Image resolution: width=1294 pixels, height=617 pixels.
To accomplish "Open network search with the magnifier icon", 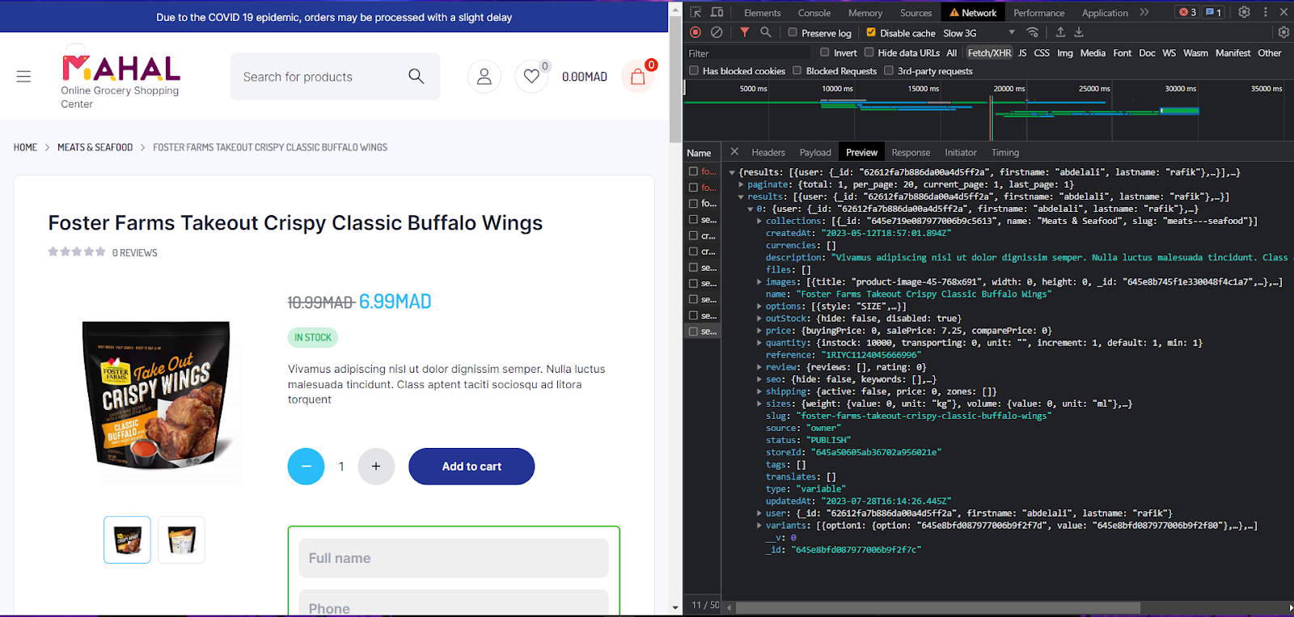I will coord(766,32).
